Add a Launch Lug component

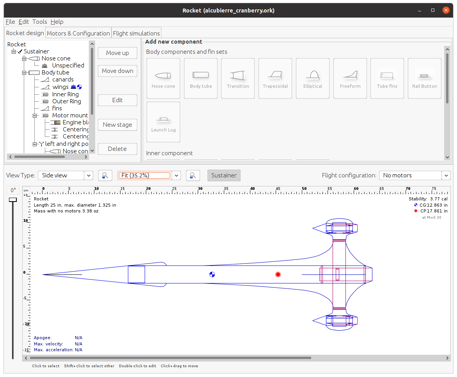pos(163,122)
